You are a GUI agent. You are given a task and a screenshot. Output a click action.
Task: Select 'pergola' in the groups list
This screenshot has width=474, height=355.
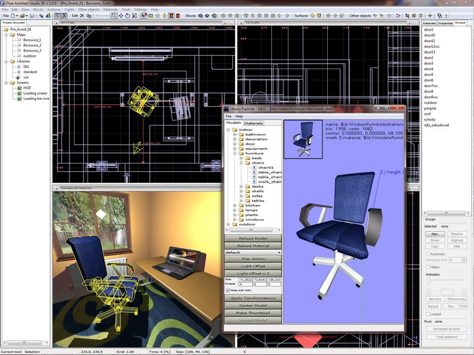[430, 108]
